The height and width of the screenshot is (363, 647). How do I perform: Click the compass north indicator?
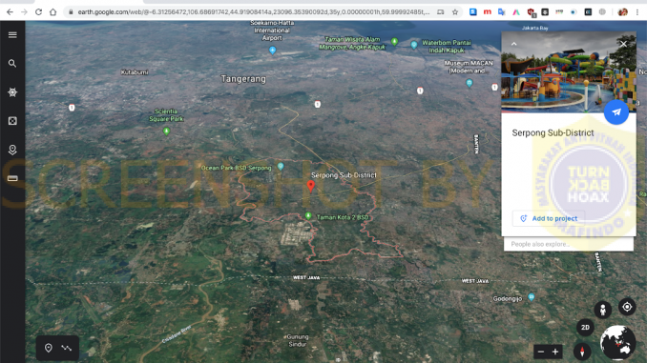tap(582, 352)
